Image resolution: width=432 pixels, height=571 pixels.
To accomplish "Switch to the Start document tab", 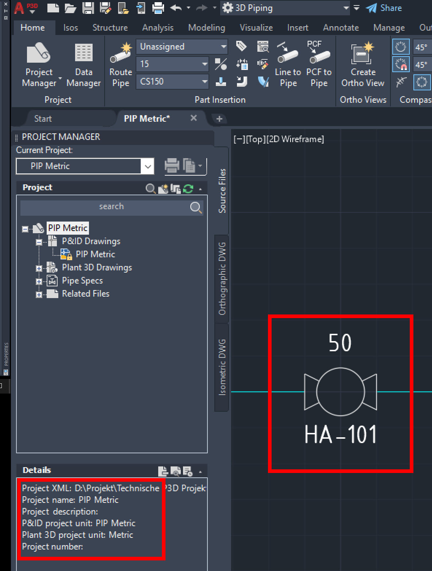I will pos(43,119).
